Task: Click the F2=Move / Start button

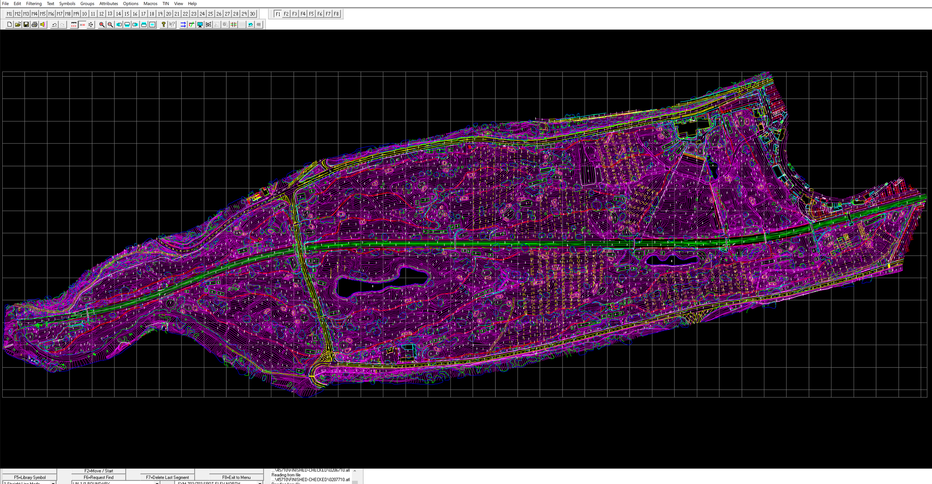Action: pyautogui.click(x=98, y=471)
